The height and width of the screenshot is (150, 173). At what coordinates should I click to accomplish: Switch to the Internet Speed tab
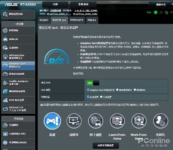[92, 20]
